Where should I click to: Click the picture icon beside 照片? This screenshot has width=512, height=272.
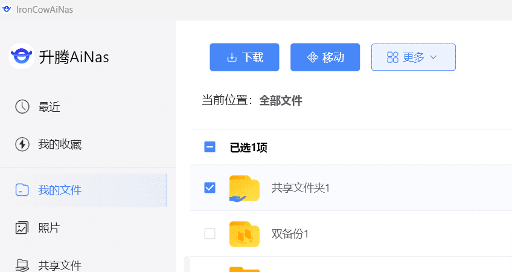pos(22,228)
